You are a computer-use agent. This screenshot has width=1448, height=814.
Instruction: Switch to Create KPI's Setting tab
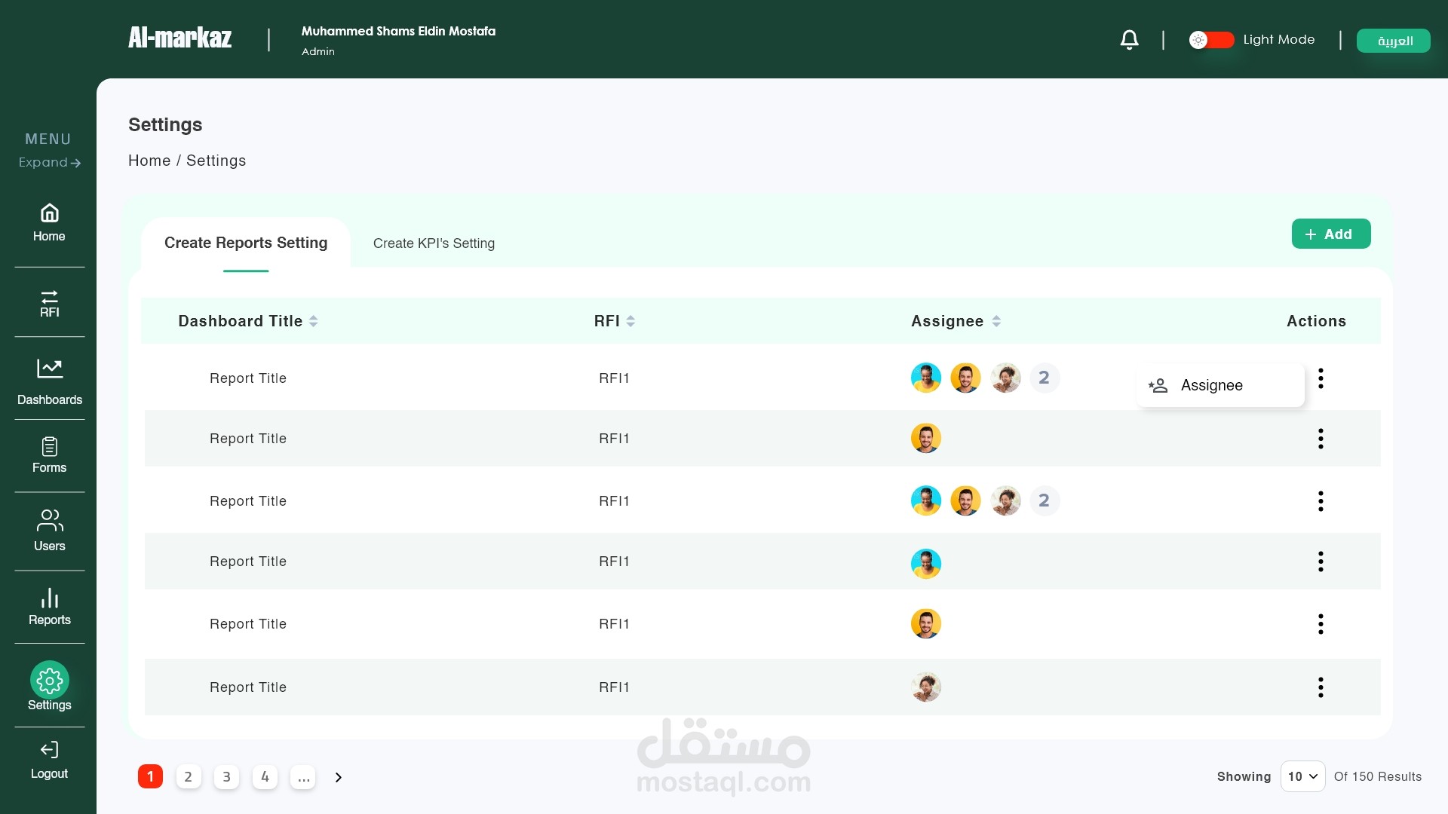pyautogui.click(x=434, y=243)
